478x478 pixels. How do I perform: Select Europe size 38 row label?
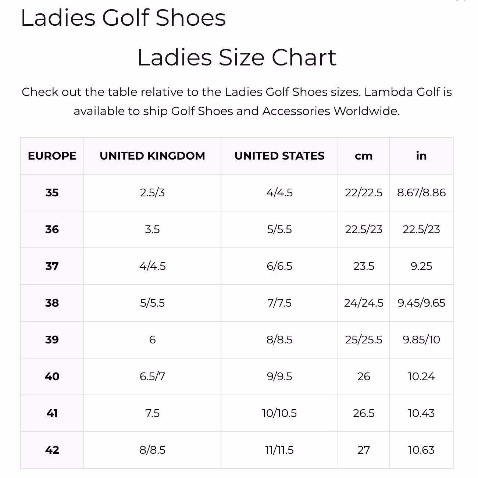click(x=52, y=303)
